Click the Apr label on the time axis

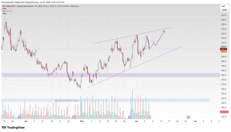coord(26,121)
